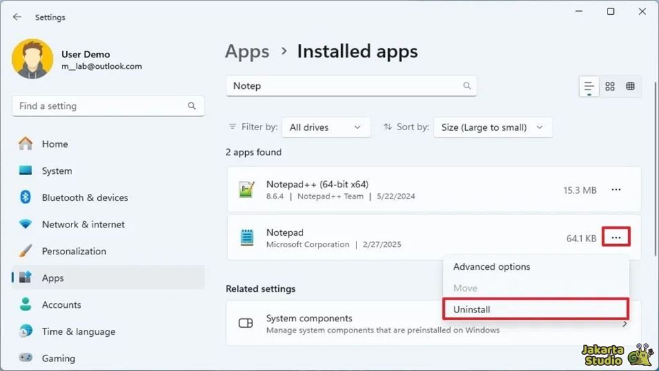Open the Apps breadcrumb link

pos(247,51)
